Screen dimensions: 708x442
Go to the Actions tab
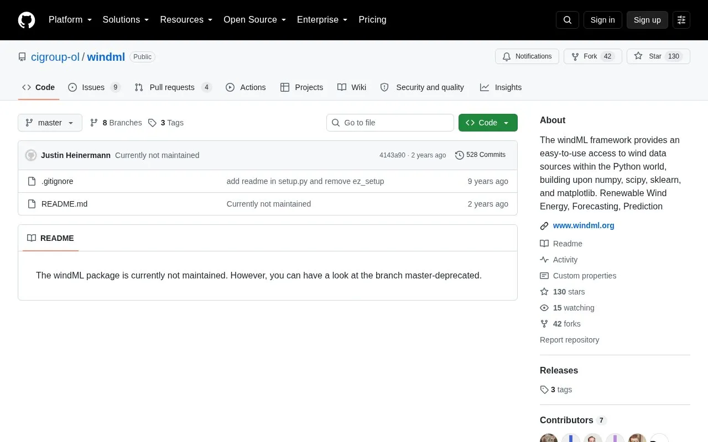click(246, 87)
